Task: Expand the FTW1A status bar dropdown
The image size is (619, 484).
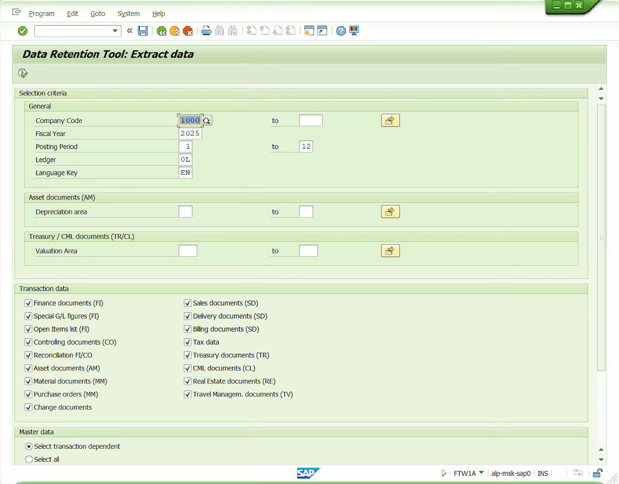Action: 481,473
